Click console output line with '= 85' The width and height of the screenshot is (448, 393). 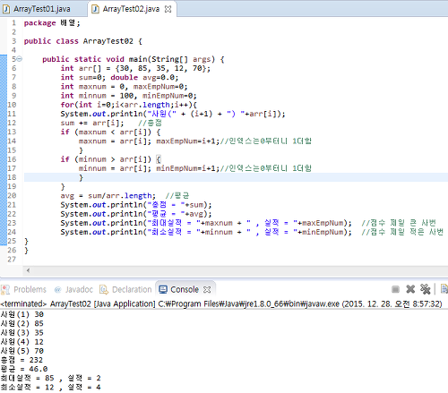click(x=51, y=378)
